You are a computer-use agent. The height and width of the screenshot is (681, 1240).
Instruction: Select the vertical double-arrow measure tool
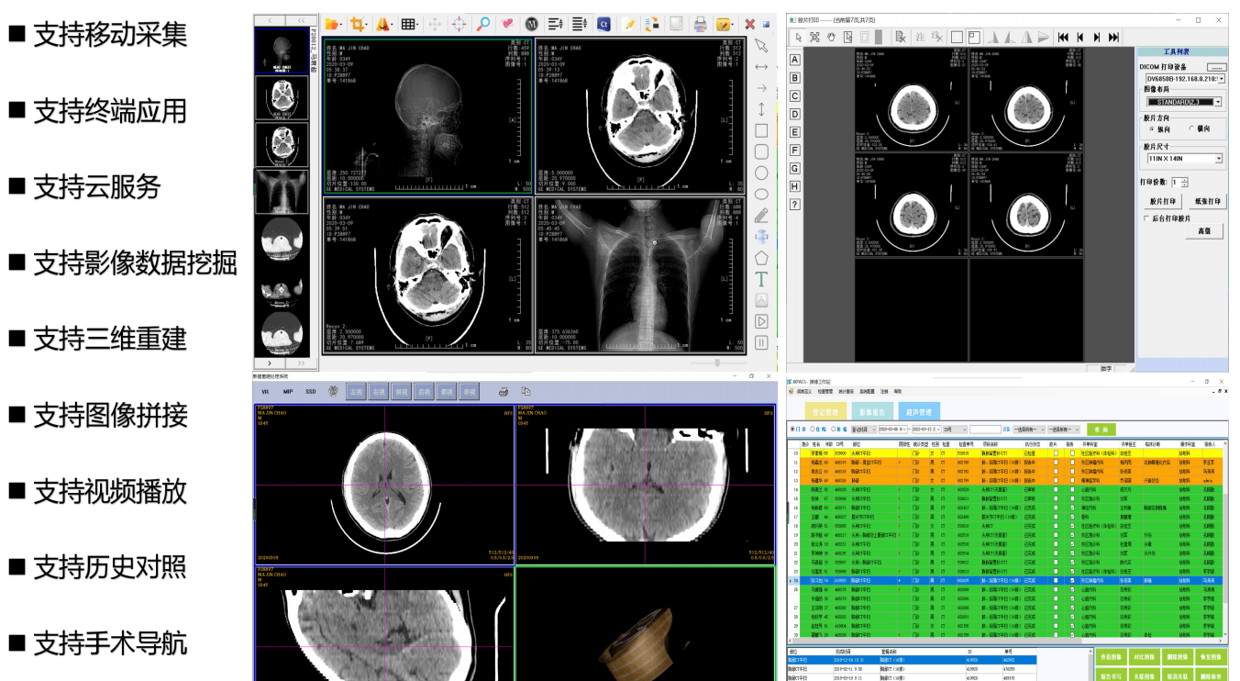pyautogui.click(x=761, y=108)
